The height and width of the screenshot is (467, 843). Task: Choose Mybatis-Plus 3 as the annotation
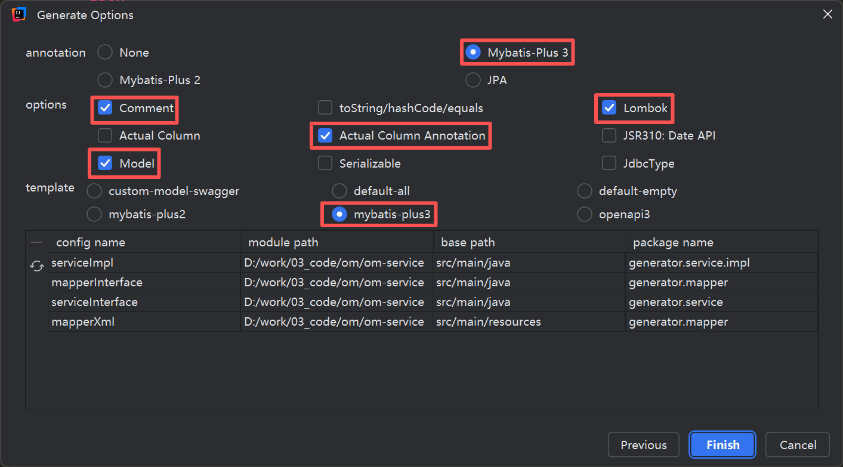pyautogui.click(x=473, y=52)
